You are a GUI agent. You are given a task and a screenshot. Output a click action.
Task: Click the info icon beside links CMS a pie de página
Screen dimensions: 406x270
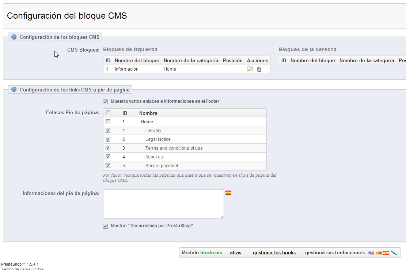click(14, 90)
